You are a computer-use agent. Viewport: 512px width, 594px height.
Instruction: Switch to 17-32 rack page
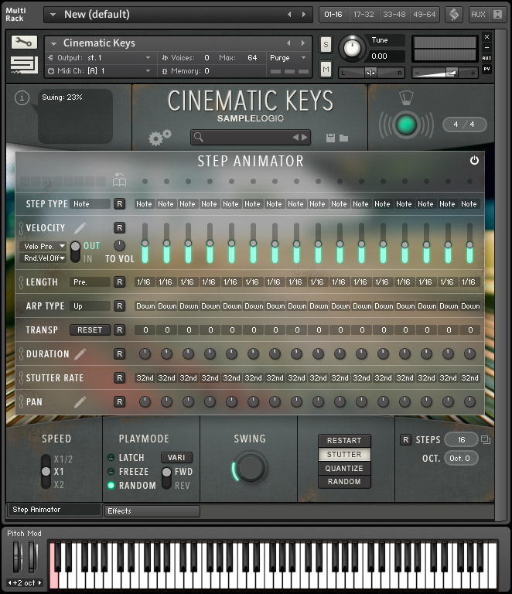[x=364, y=15]
